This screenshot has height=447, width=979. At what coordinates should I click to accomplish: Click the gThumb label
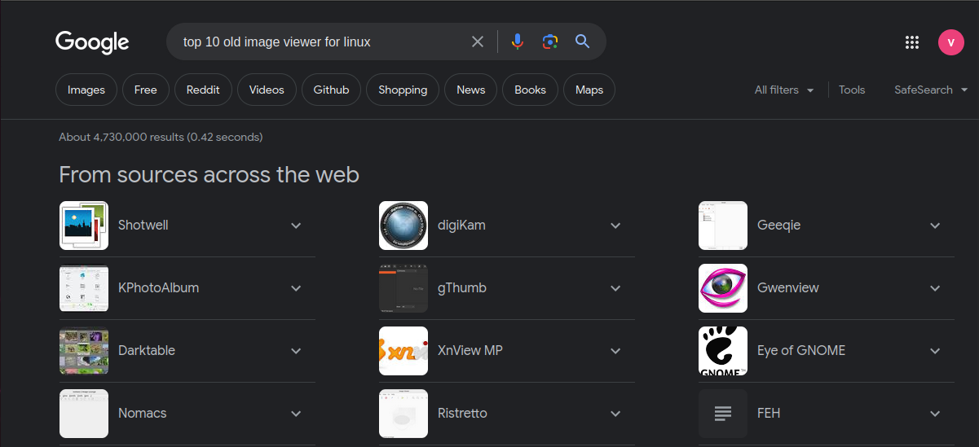(x=462, y=288)
